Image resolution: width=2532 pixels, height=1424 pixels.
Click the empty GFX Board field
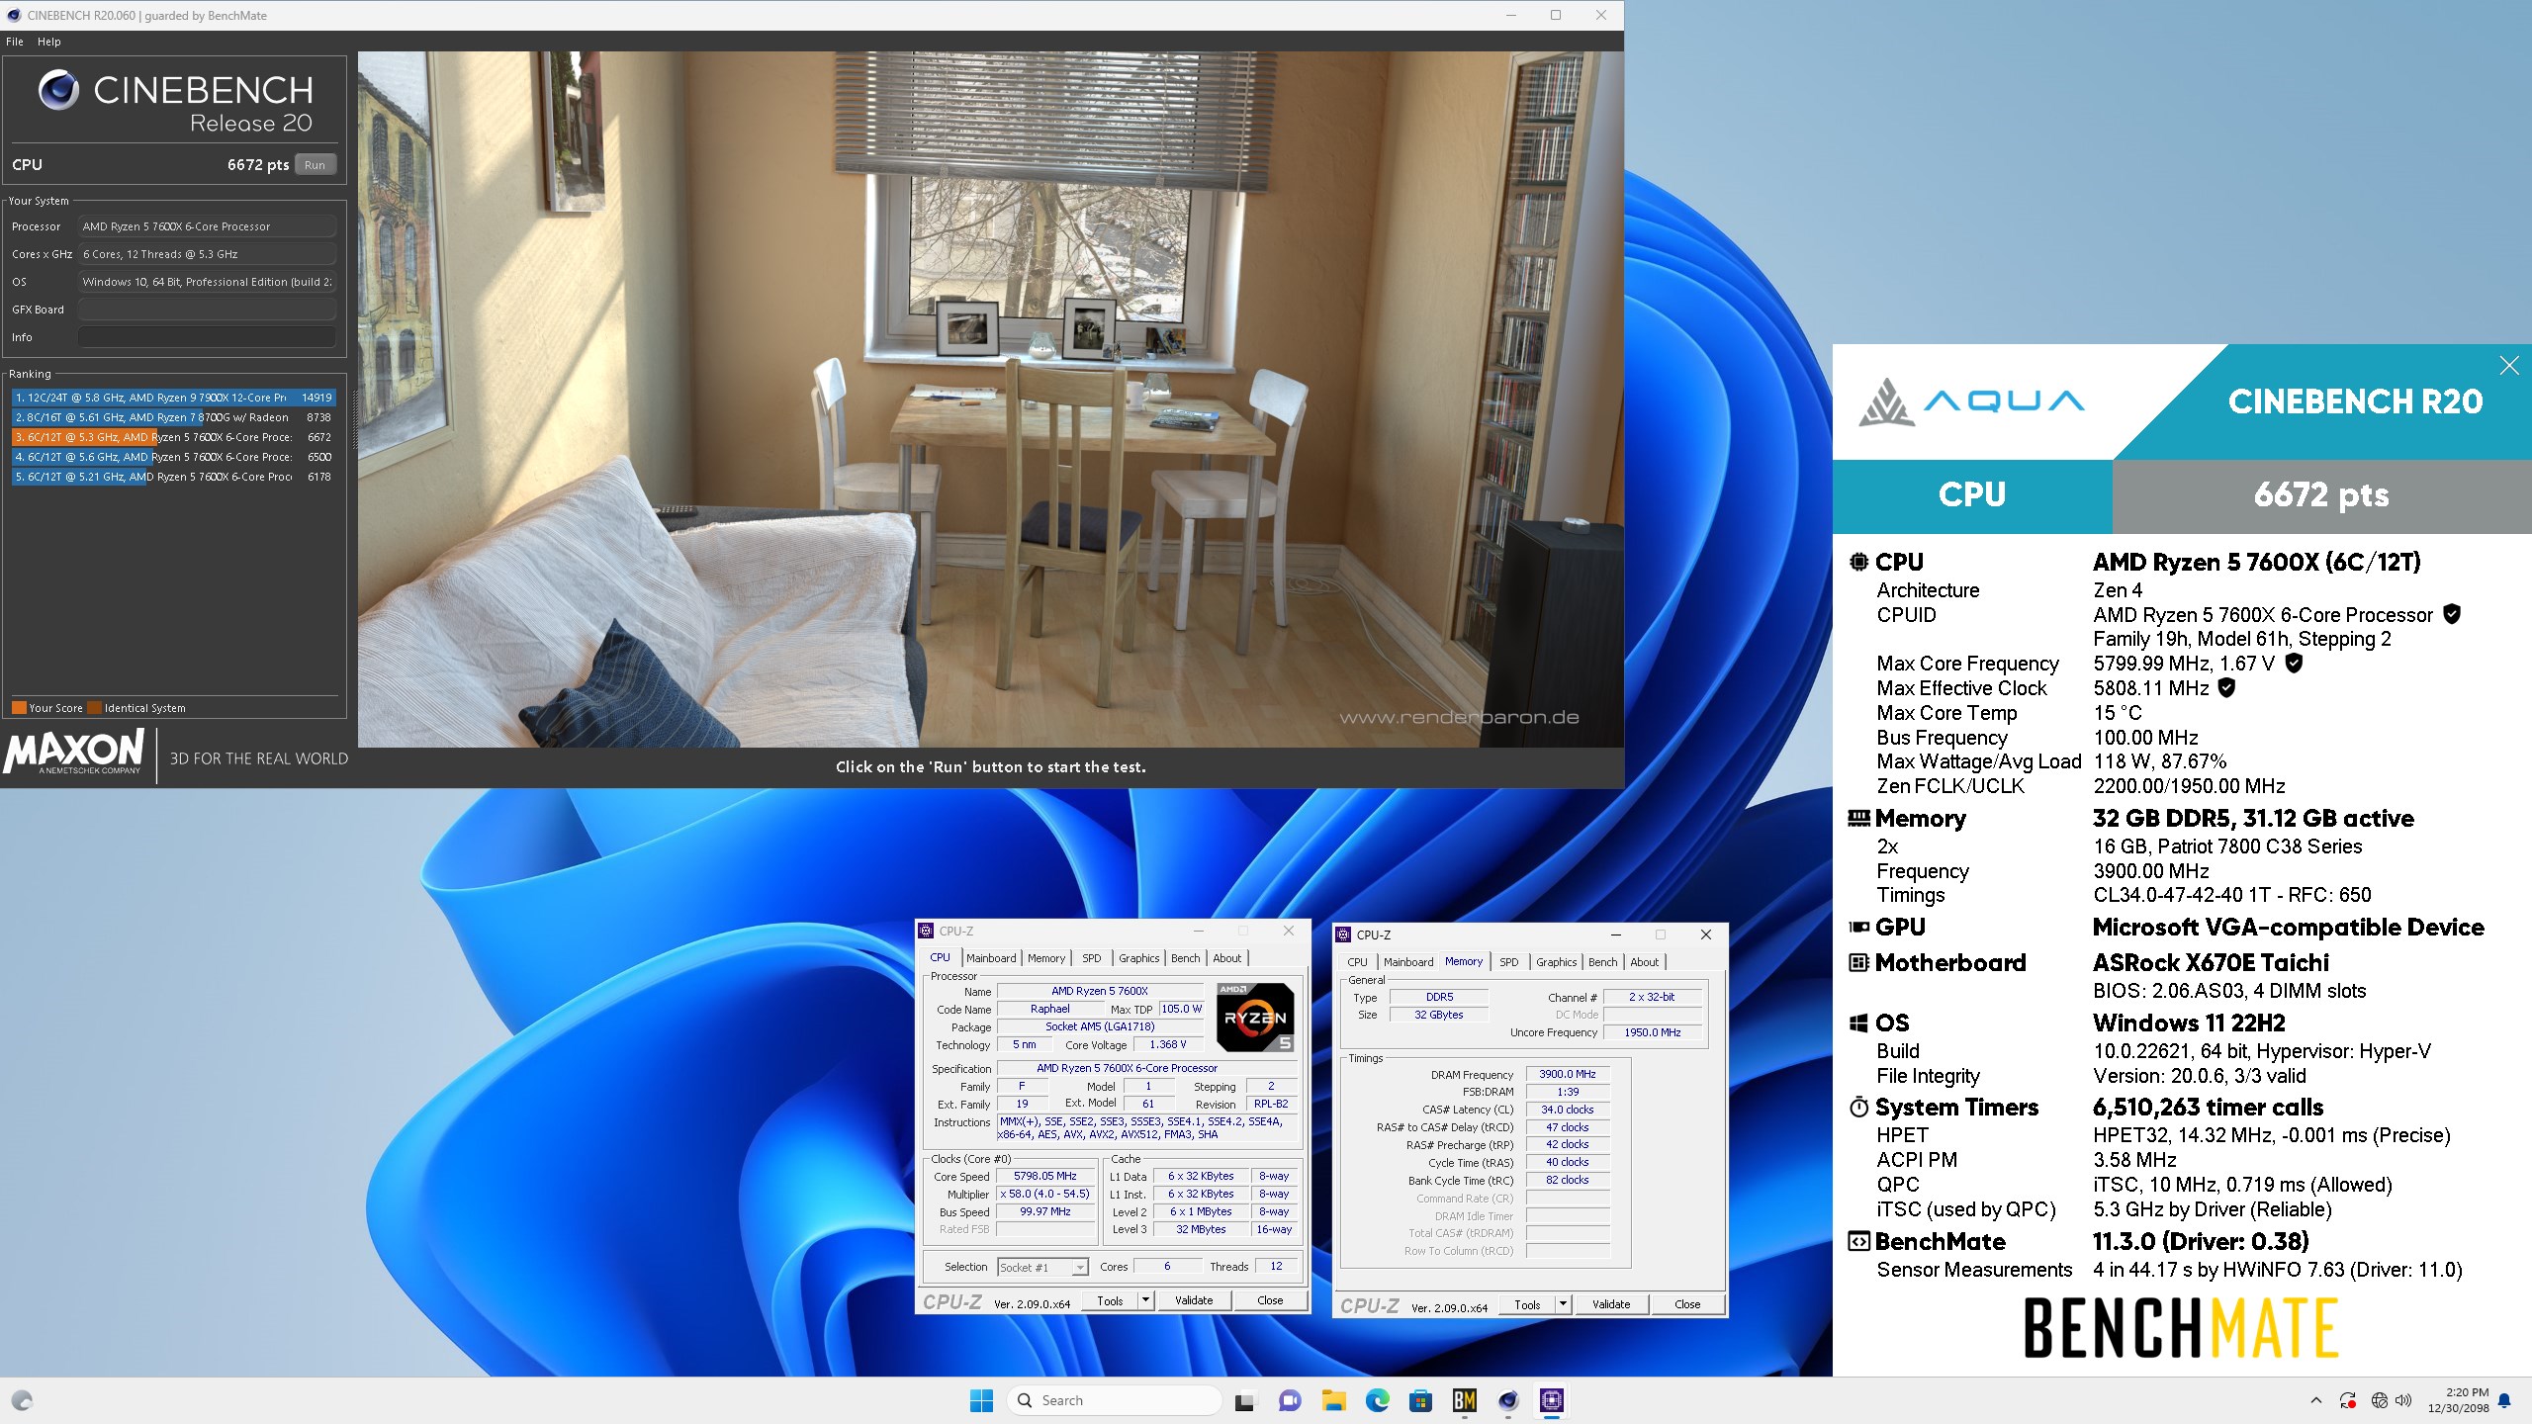(207, 310)
